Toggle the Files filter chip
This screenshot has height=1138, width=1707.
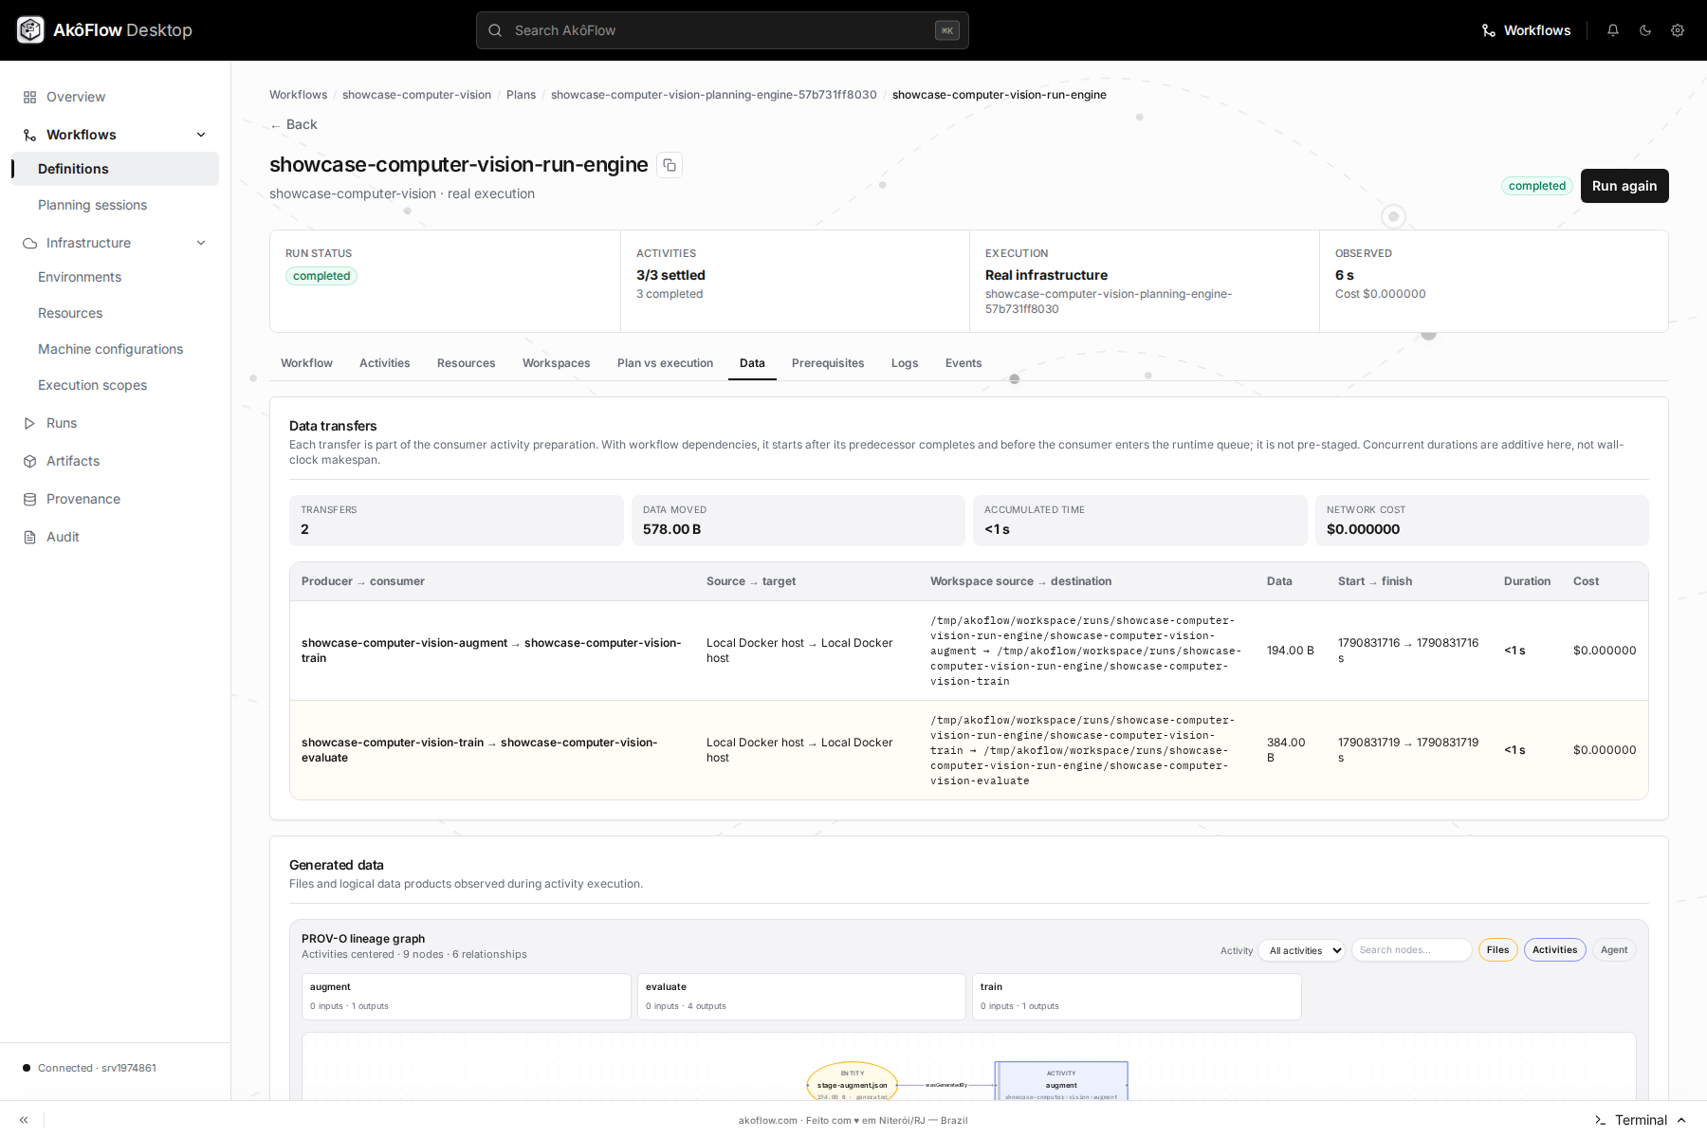pyautogui.click(x=1498, y=950)
